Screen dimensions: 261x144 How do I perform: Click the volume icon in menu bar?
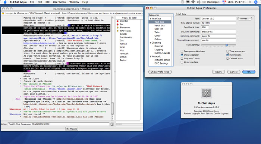(198, 2)
